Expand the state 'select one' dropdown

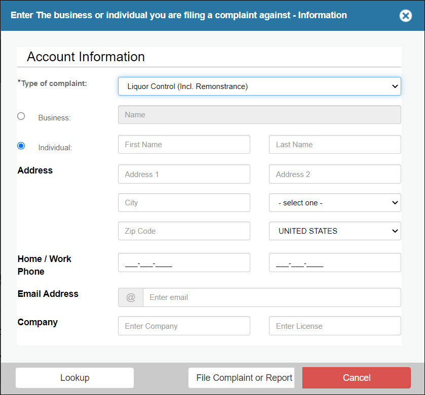(335, 203)
